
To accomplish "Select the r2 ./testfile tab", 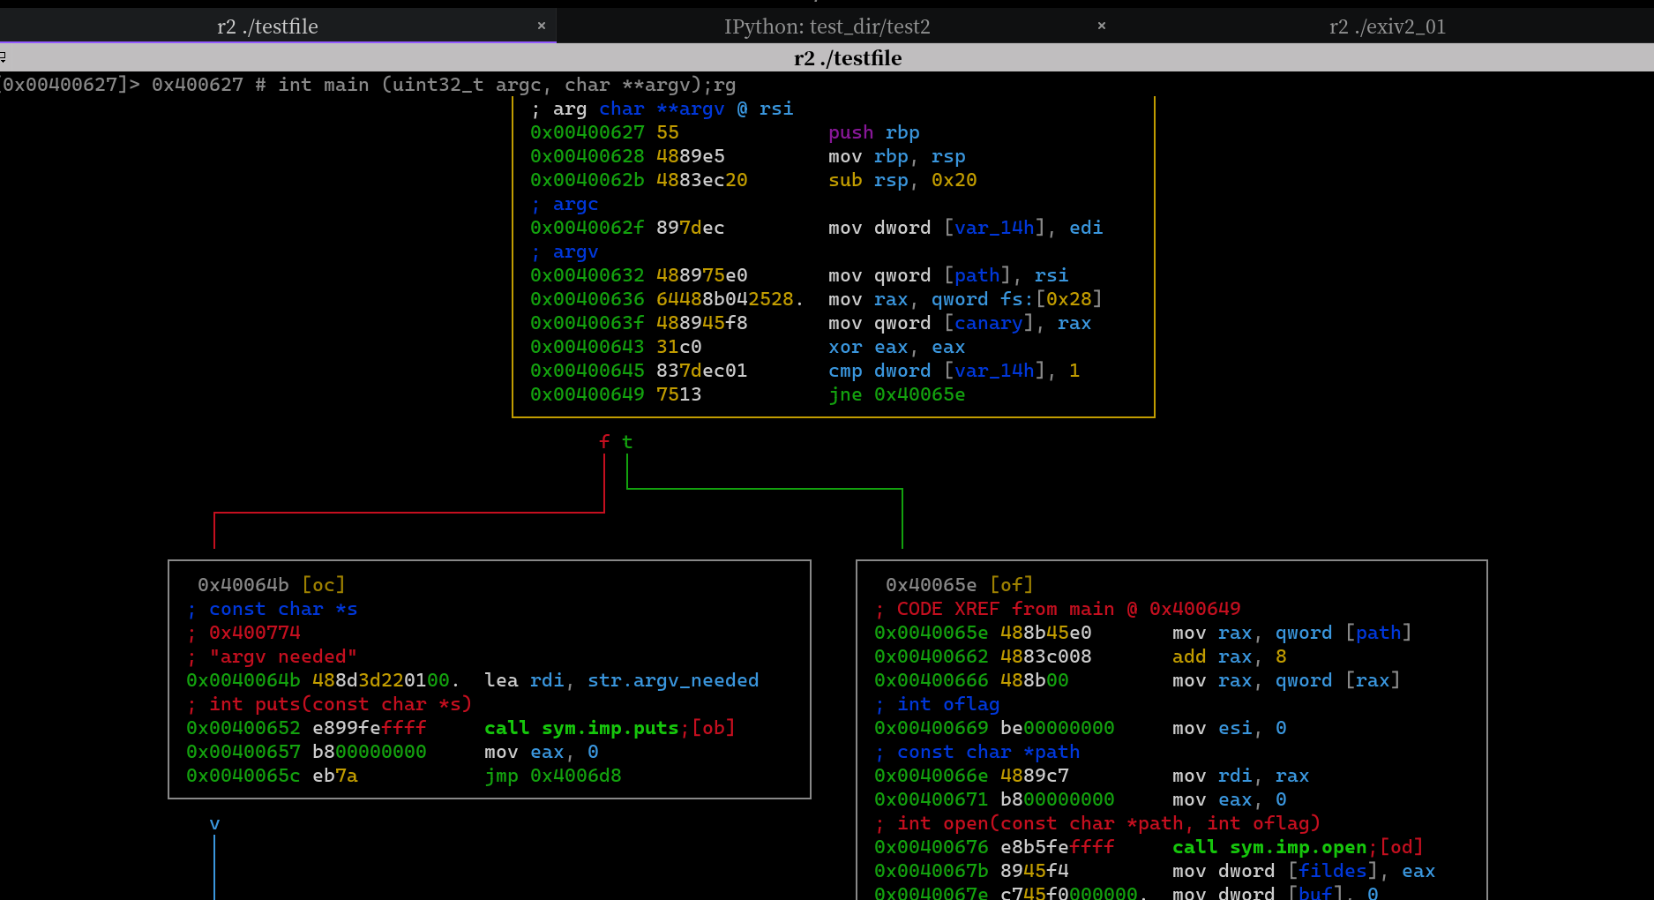I will [267, 26].
